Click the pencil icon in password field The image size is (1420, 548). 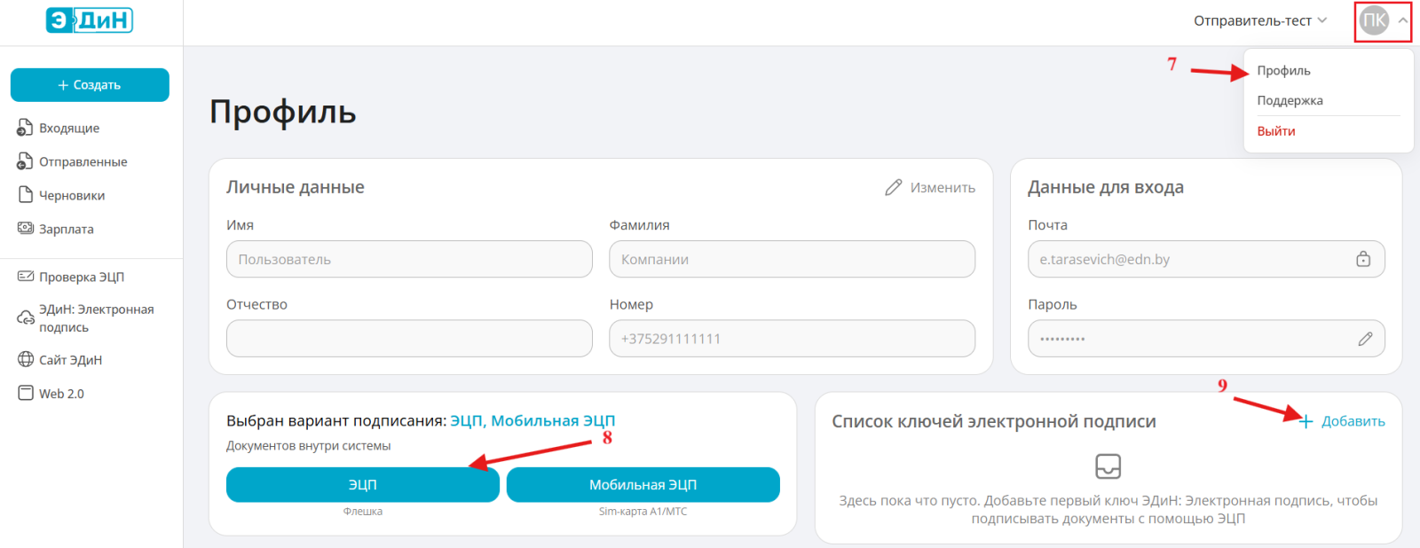tap(1365, 339)
